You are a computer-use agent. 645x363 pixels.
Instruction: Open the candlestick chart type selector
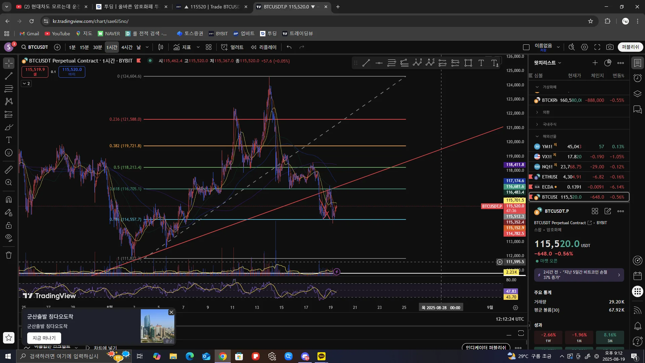pyautogui.click(x=161, y=47)
